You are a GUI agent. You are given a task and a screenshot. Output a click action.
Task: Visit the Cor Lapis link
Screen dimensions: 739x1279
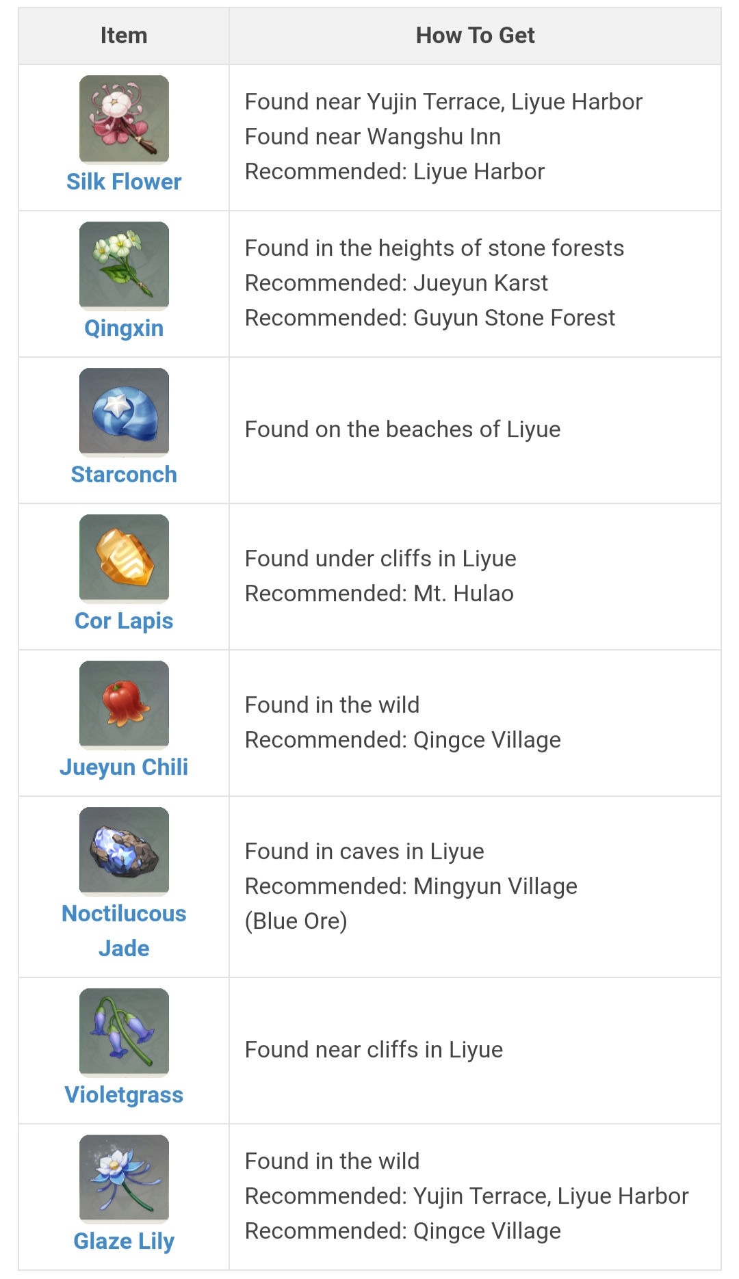pyautogui.click(x=124, y=621)
